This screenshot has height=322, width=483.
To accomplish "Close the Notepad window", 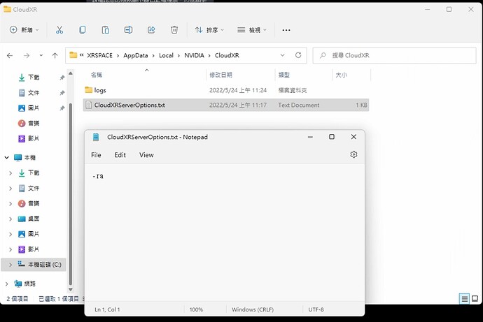I will pos(353,137).
